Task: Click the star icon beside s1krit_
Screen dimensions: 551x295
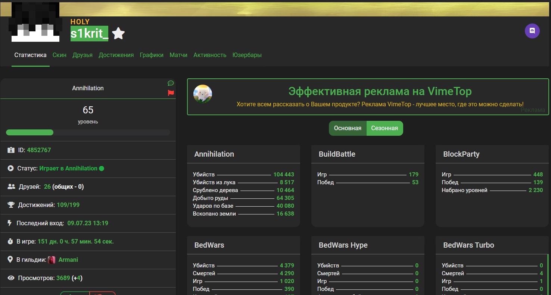Action: tap(118, 34)
